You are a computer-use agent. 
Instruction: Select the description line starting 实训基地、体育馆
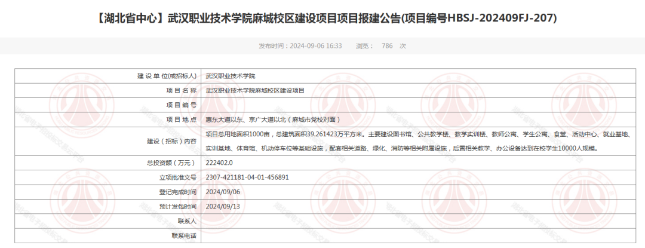[x=401, y=148]
